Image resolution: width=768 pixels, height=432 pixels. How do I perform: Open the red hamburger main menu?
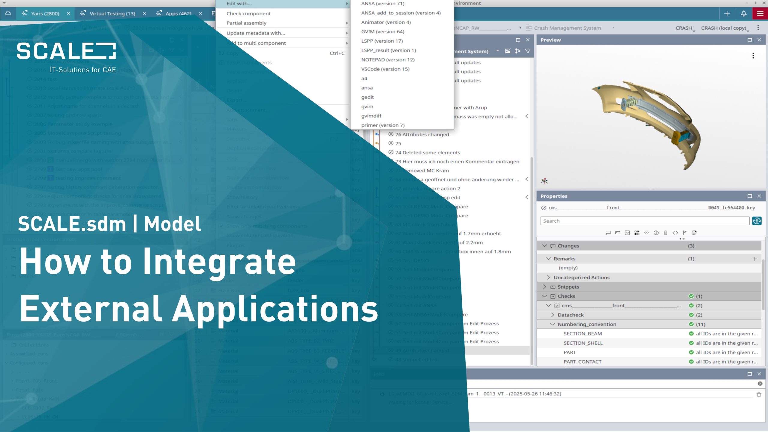click(x=760, y=13)
